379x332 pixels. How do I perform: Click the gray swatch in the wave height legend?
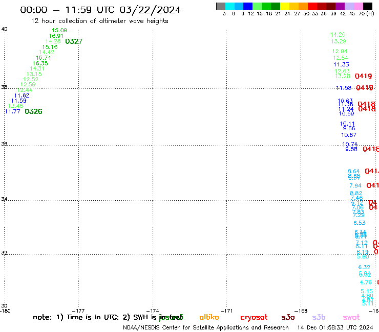(221, 6)
